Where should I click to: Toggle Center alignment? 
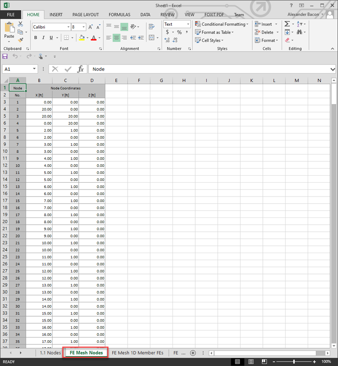[x=117, y=38]
